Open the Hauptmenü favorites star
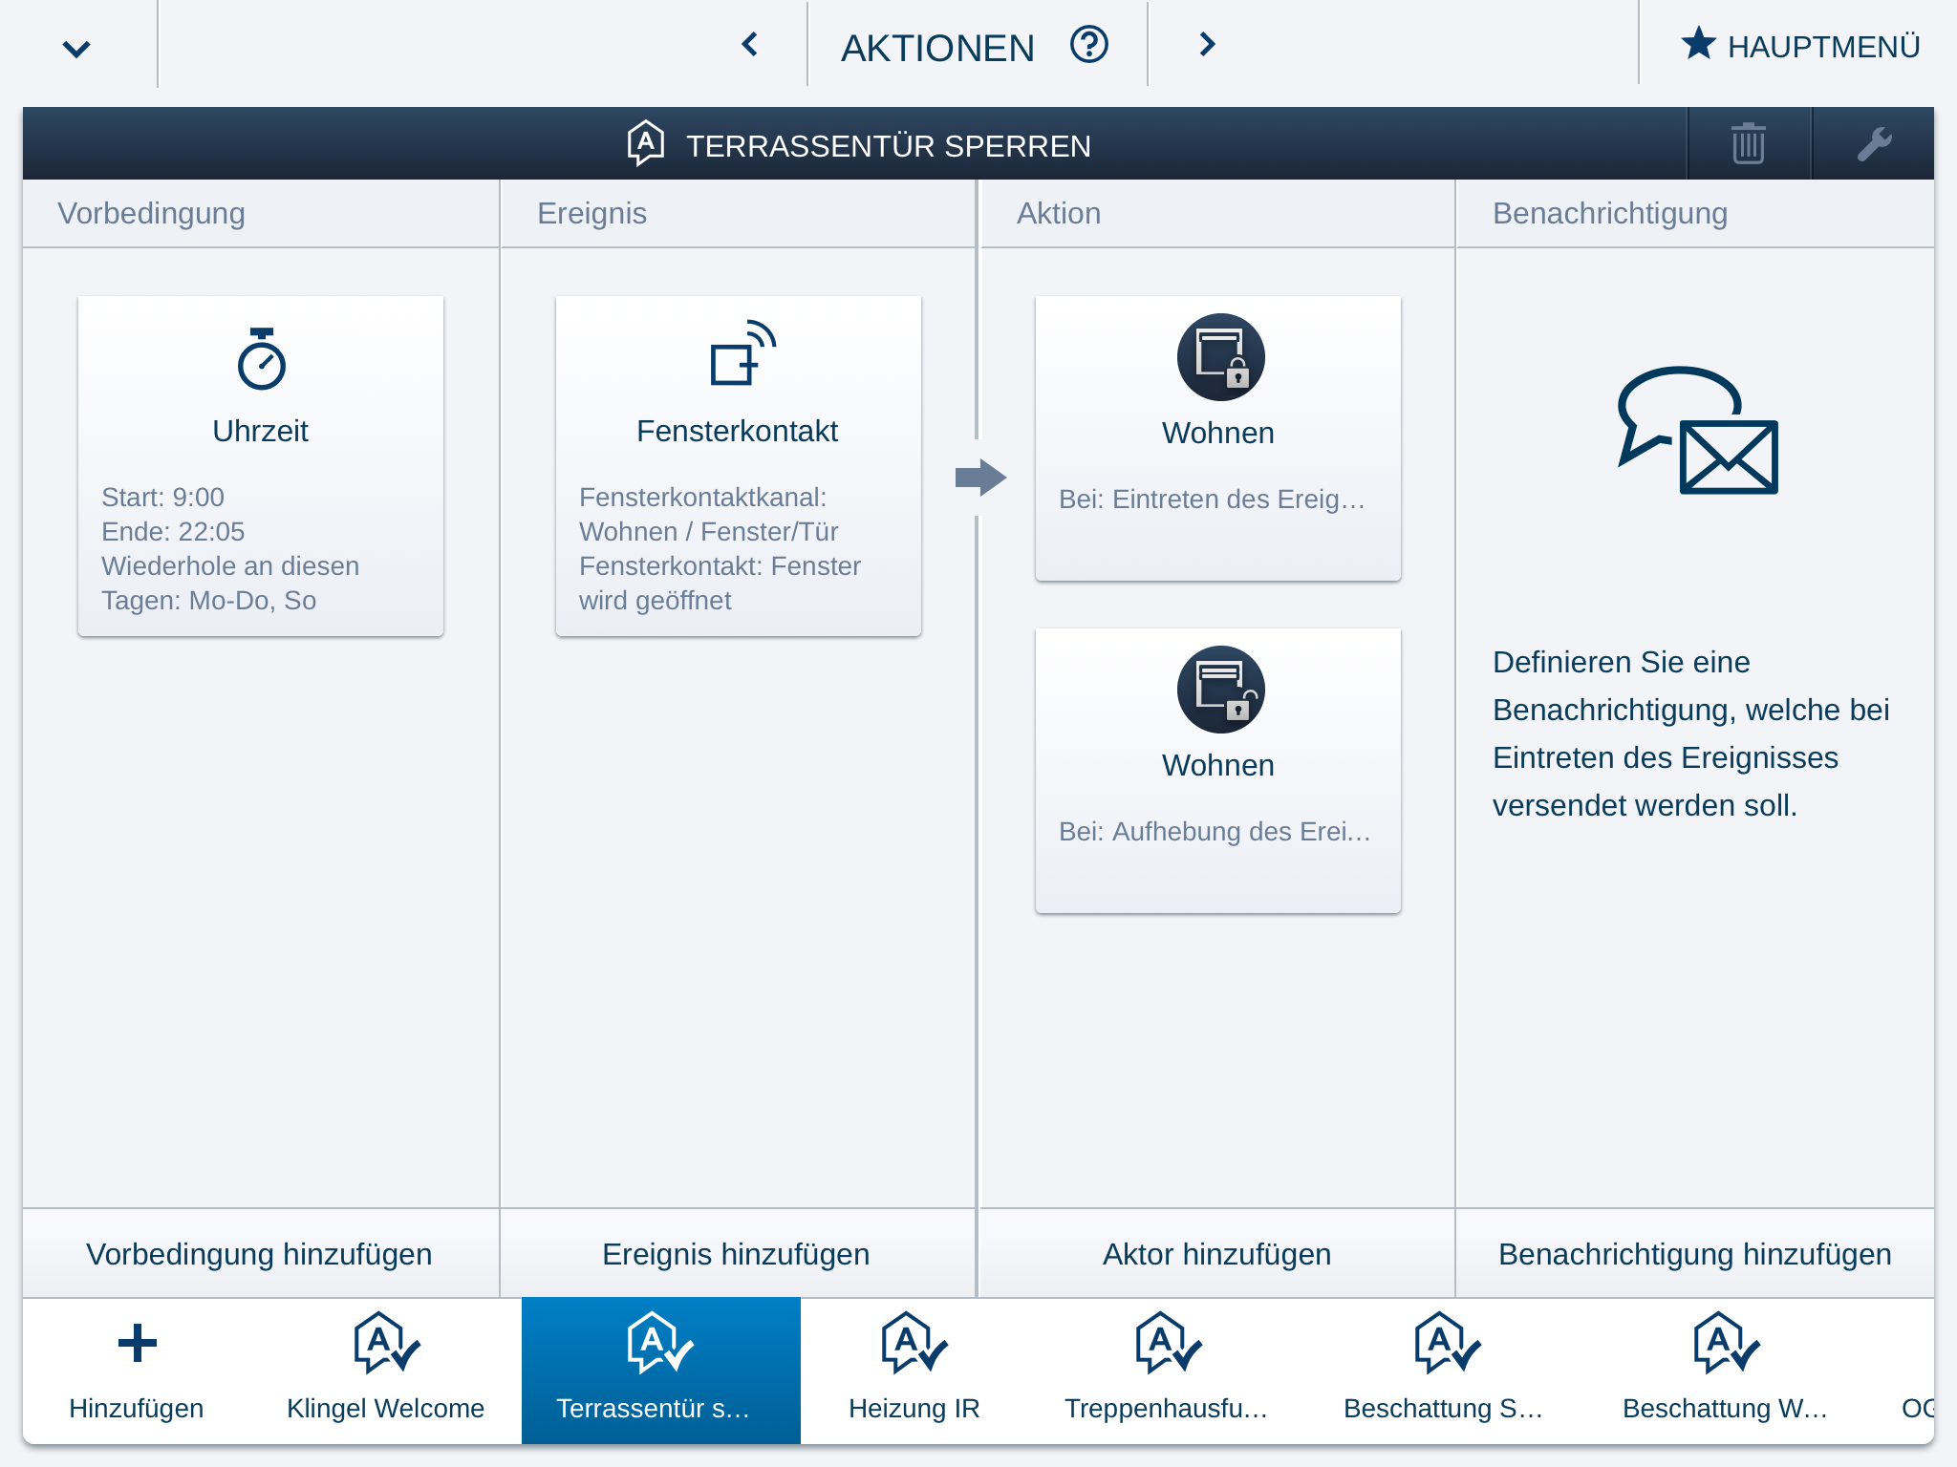Image resolution: width=1957 pixels, height=1467 pixels. (1698, 44)
